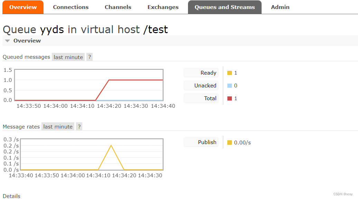Click the Ready legend label

(x=201, y=73)
